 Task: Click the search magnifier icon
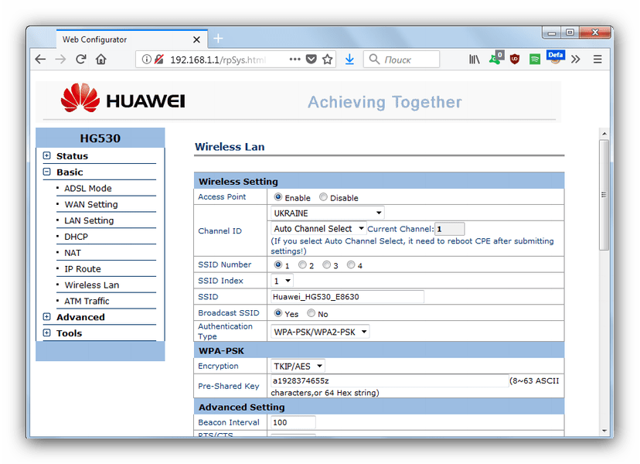click(x=374, y=60)
